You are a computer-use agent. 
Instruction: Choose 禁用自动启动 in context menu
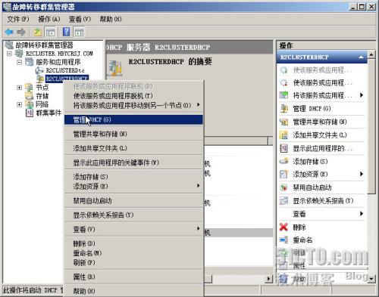[x=133, y=201]
